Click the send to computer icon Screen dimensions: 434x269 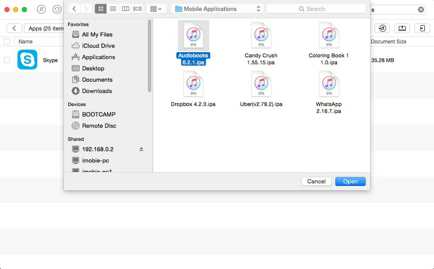click(402, 28)
